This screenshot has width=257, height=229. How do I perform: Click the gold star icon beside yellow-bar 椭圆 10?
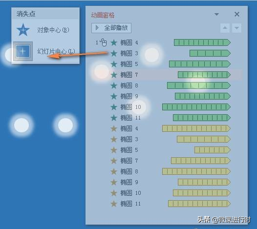tap(114, 193)
